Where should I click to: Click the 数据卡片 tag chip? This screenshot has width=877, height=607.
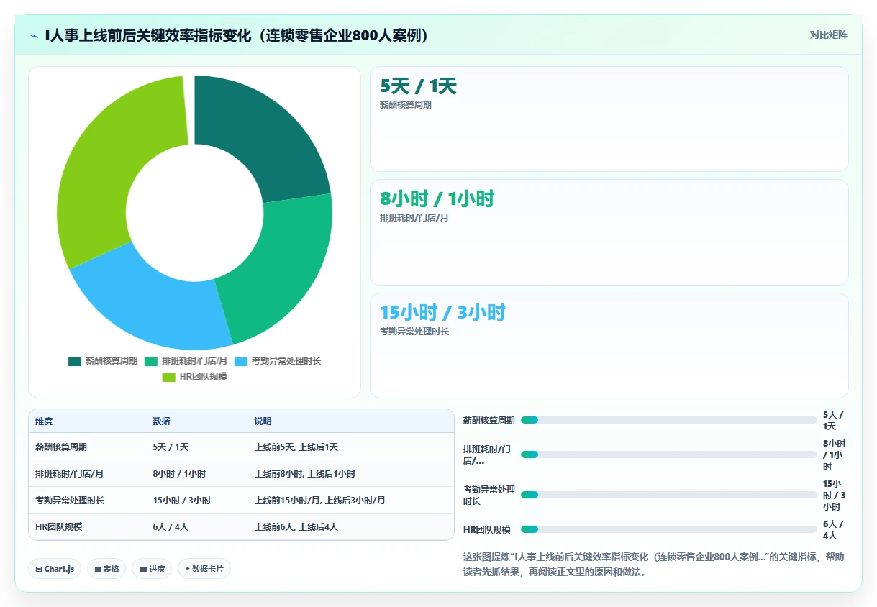tap(204, 569)
